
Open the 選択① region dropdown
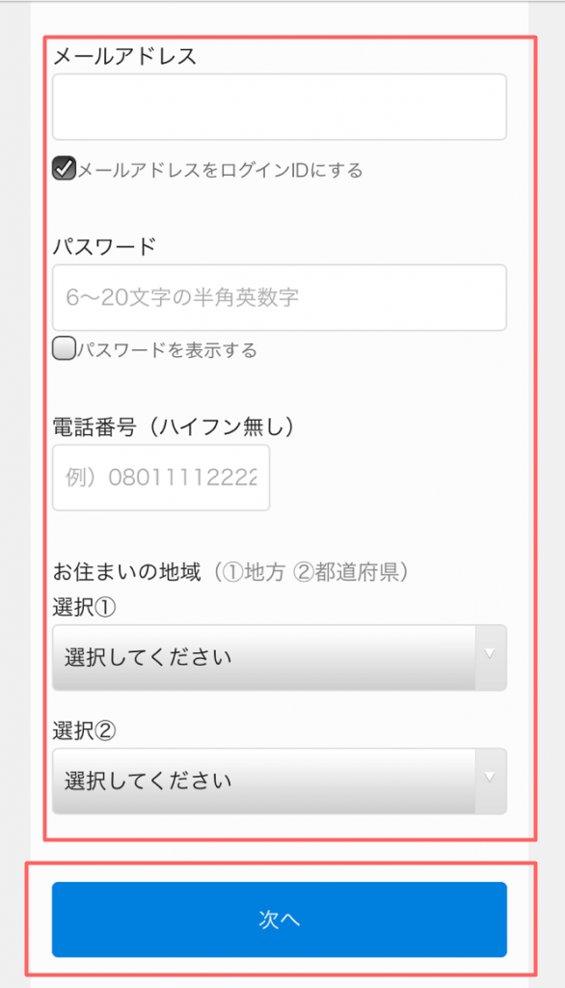click(279, 657)
